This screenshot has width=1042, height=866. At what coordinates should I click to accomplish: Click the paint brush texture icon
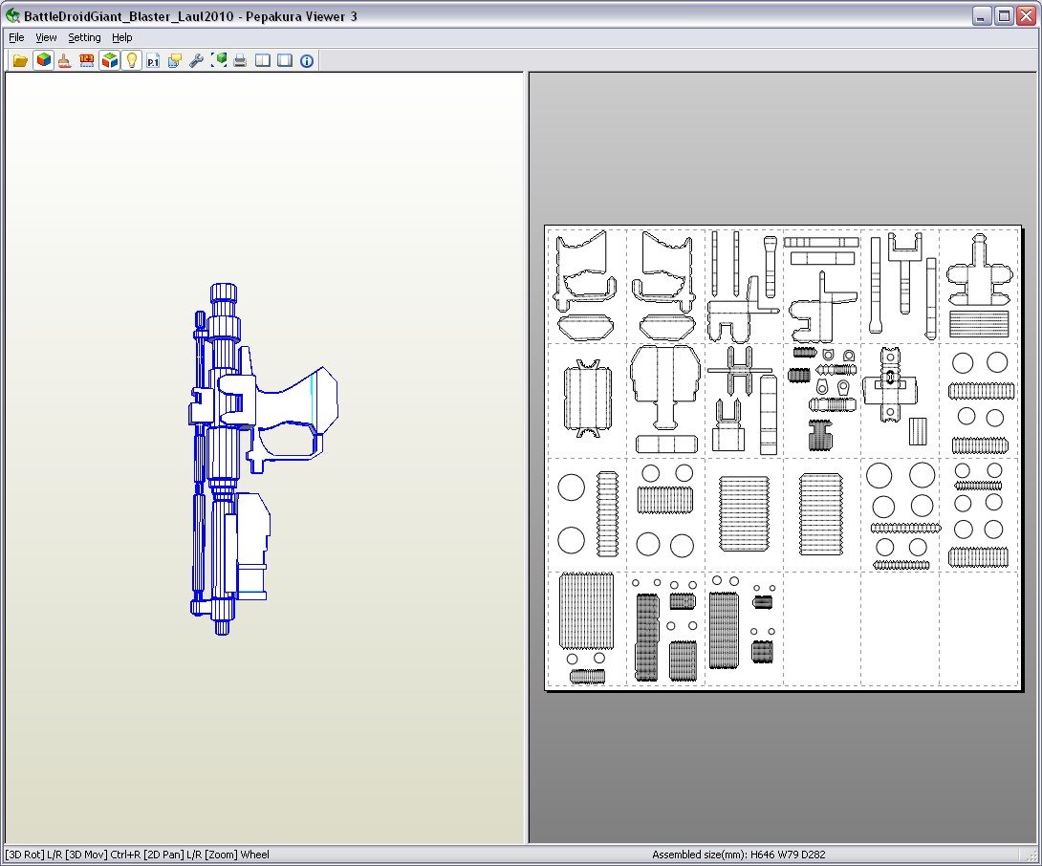pos(65,60)
